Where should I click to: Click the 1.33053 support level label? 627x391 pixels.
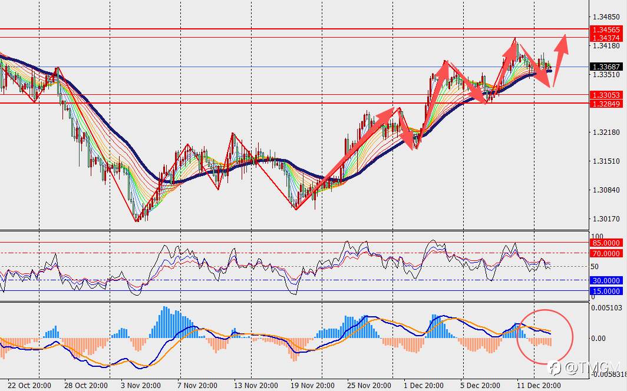[606, 95]
